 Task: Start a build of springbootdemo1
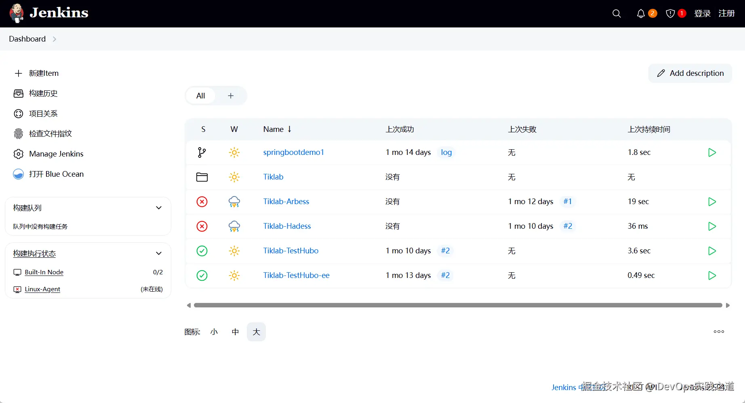point(712,152)
